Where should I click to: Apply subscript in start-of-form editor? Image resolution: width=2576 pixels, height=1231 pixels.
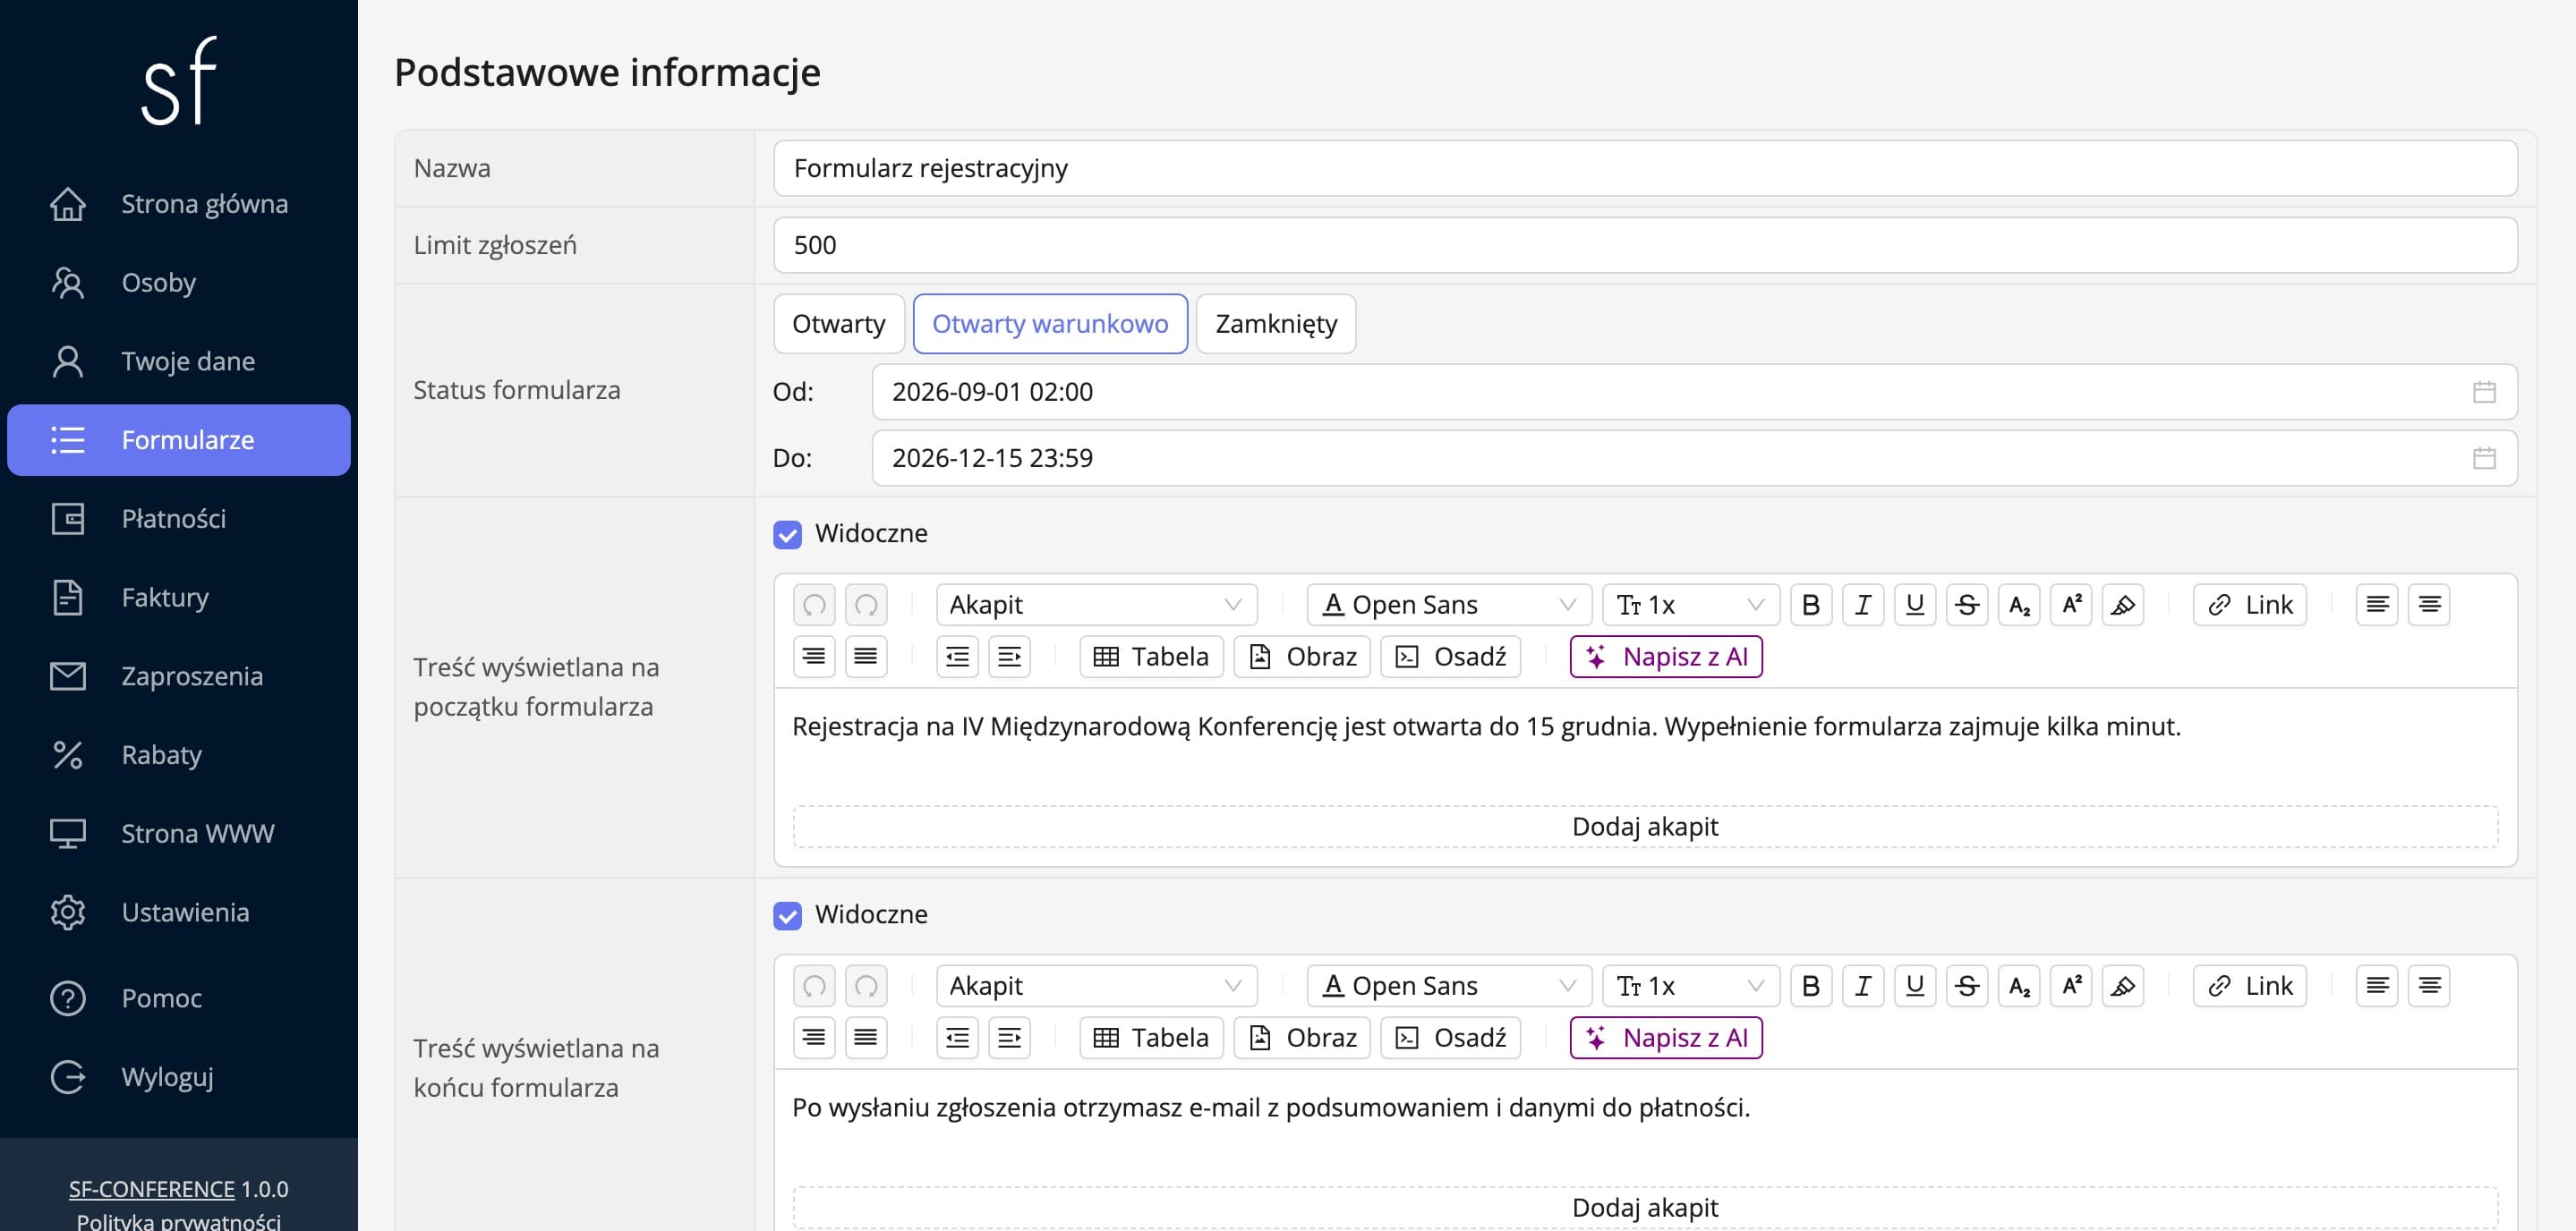pyautogui.click(x=2018, y=605)
